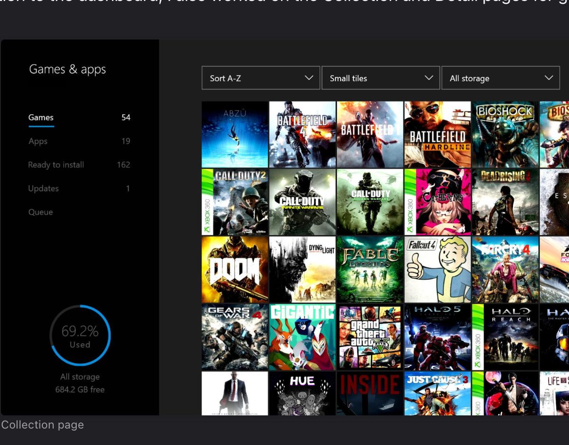Image resolution: width=569 pixels, height=445 pixels.
Task: Open the Grand Theft Auto V tile
Action: (x=370, y=337)
